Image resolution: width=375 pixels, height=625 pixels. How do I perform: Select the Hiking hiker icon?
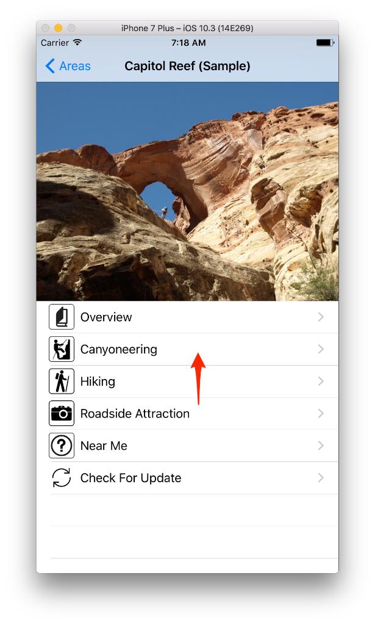(x=62, y=381)
